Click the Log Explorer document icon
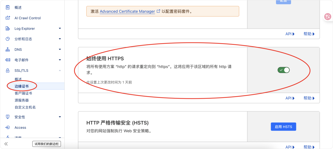333x149 pixels. (x=8, y=28)
